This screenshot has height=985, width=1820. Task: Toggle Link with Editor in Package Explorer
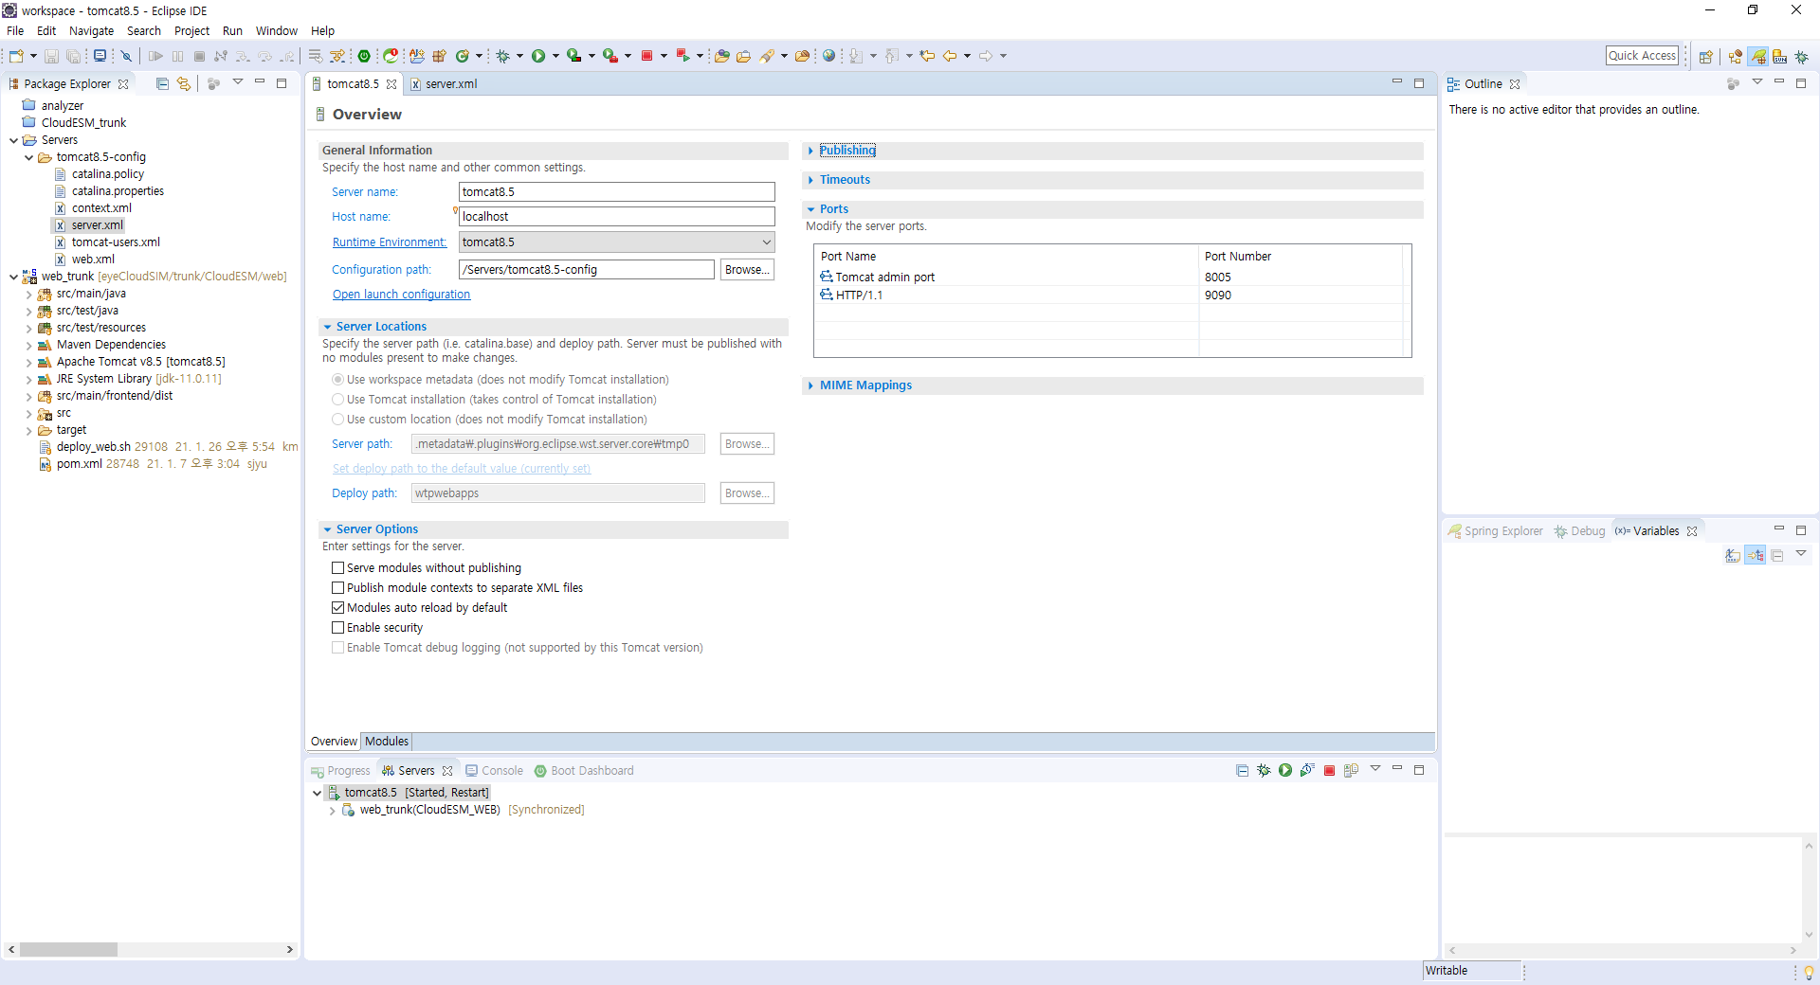(x=184, y=84)
